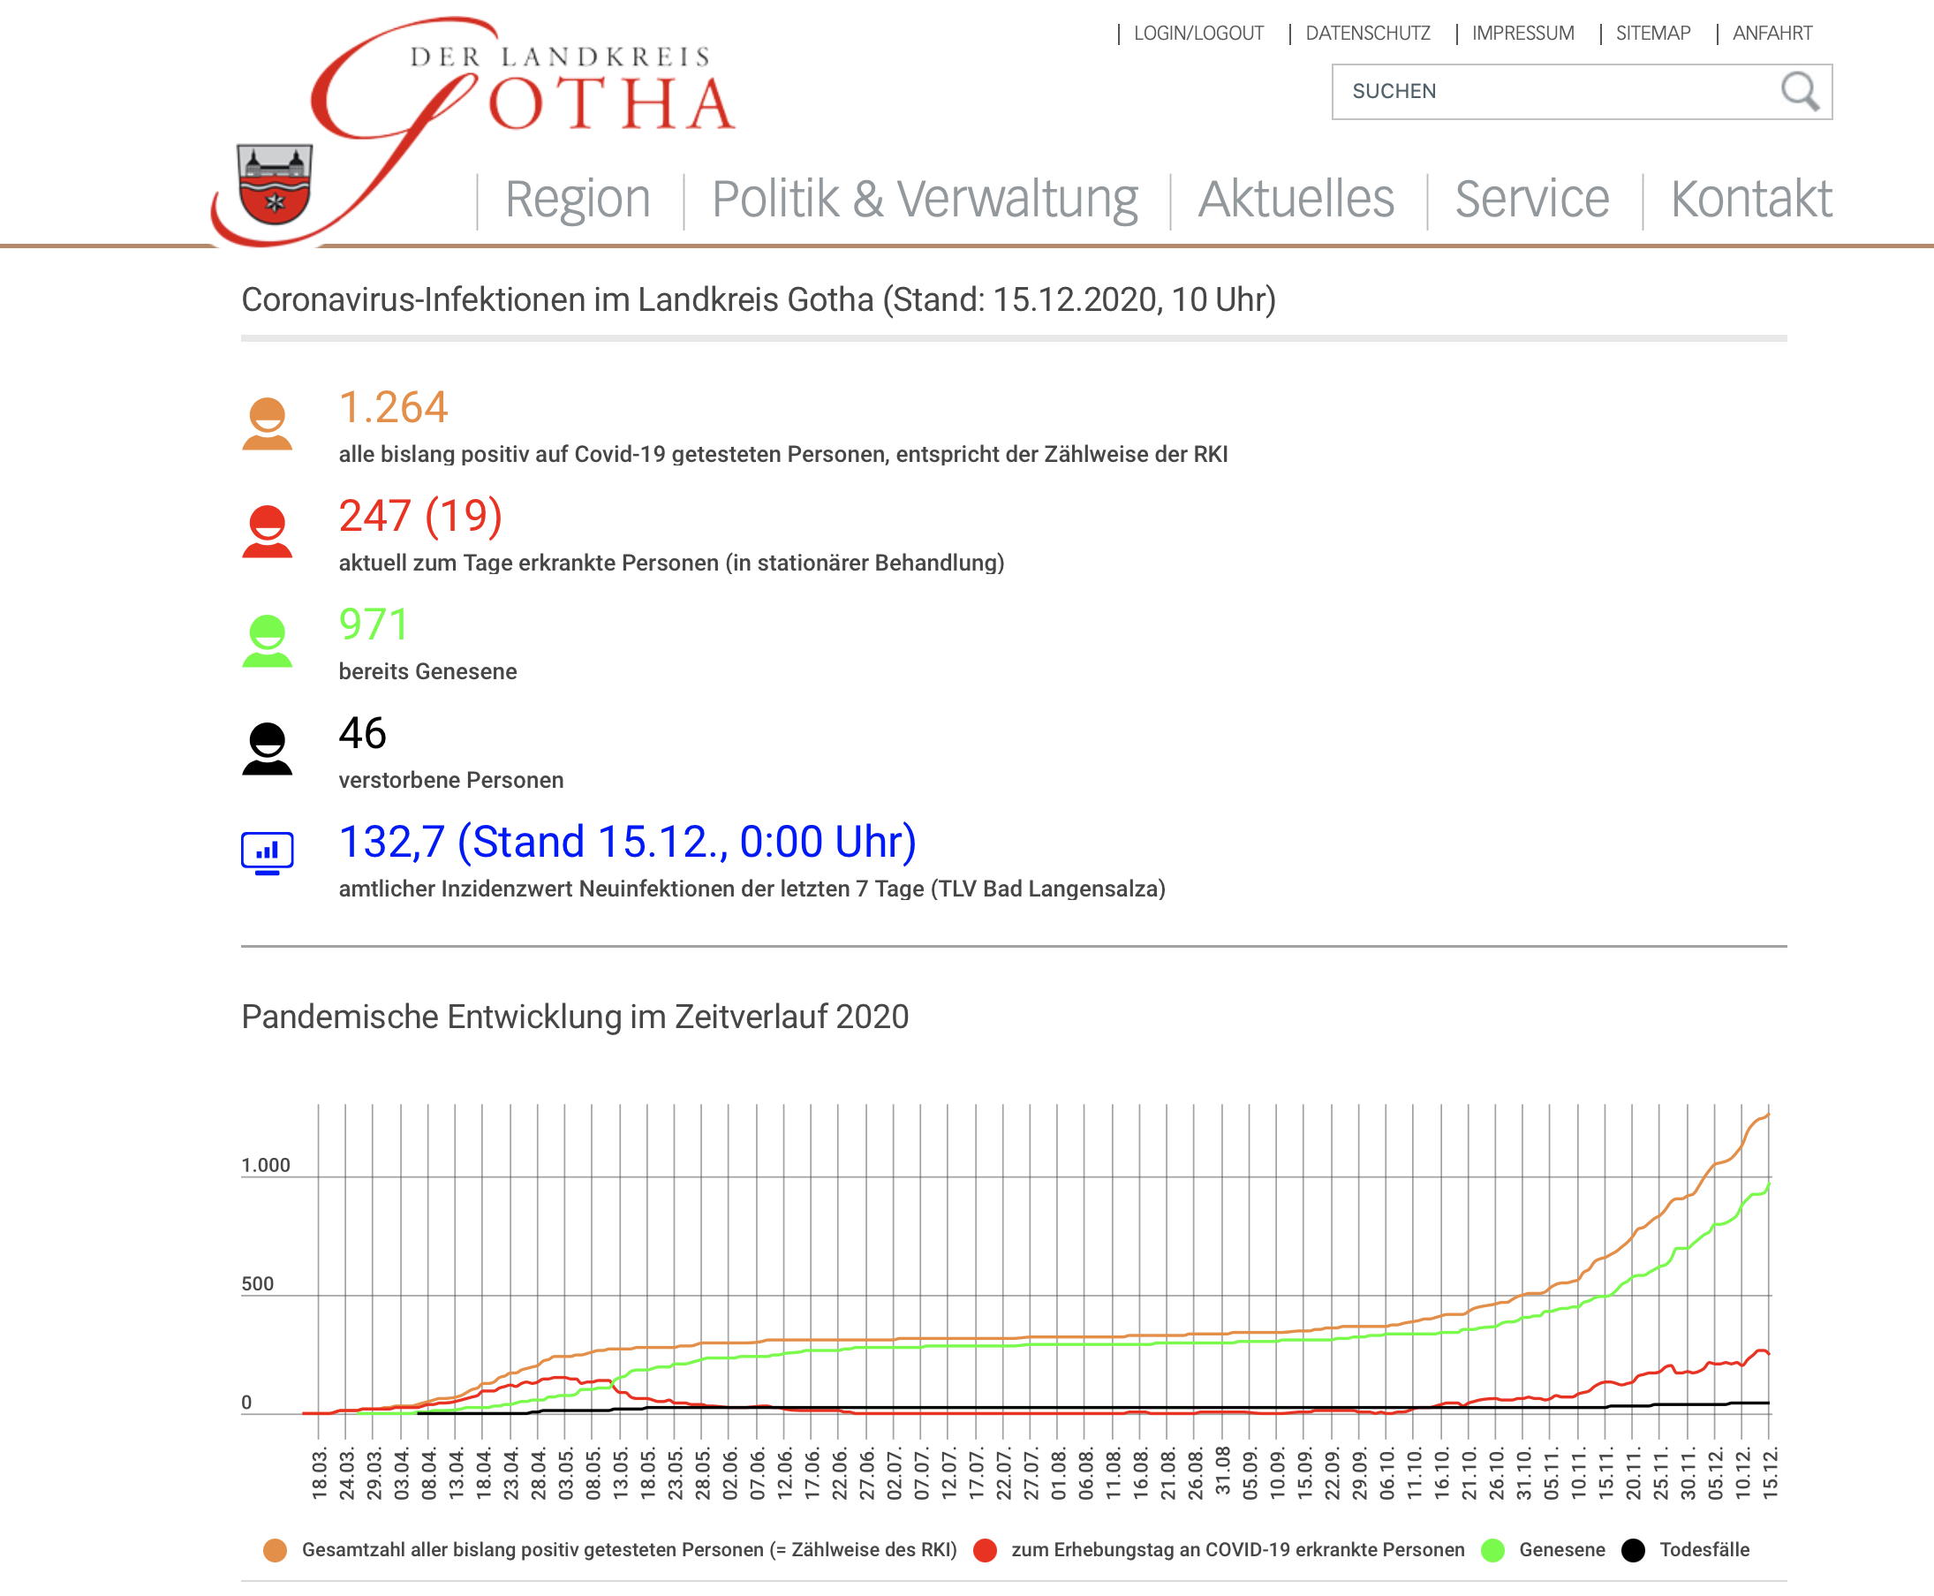Click the amtlicher Inzidenzwert description text

(752, 889)
